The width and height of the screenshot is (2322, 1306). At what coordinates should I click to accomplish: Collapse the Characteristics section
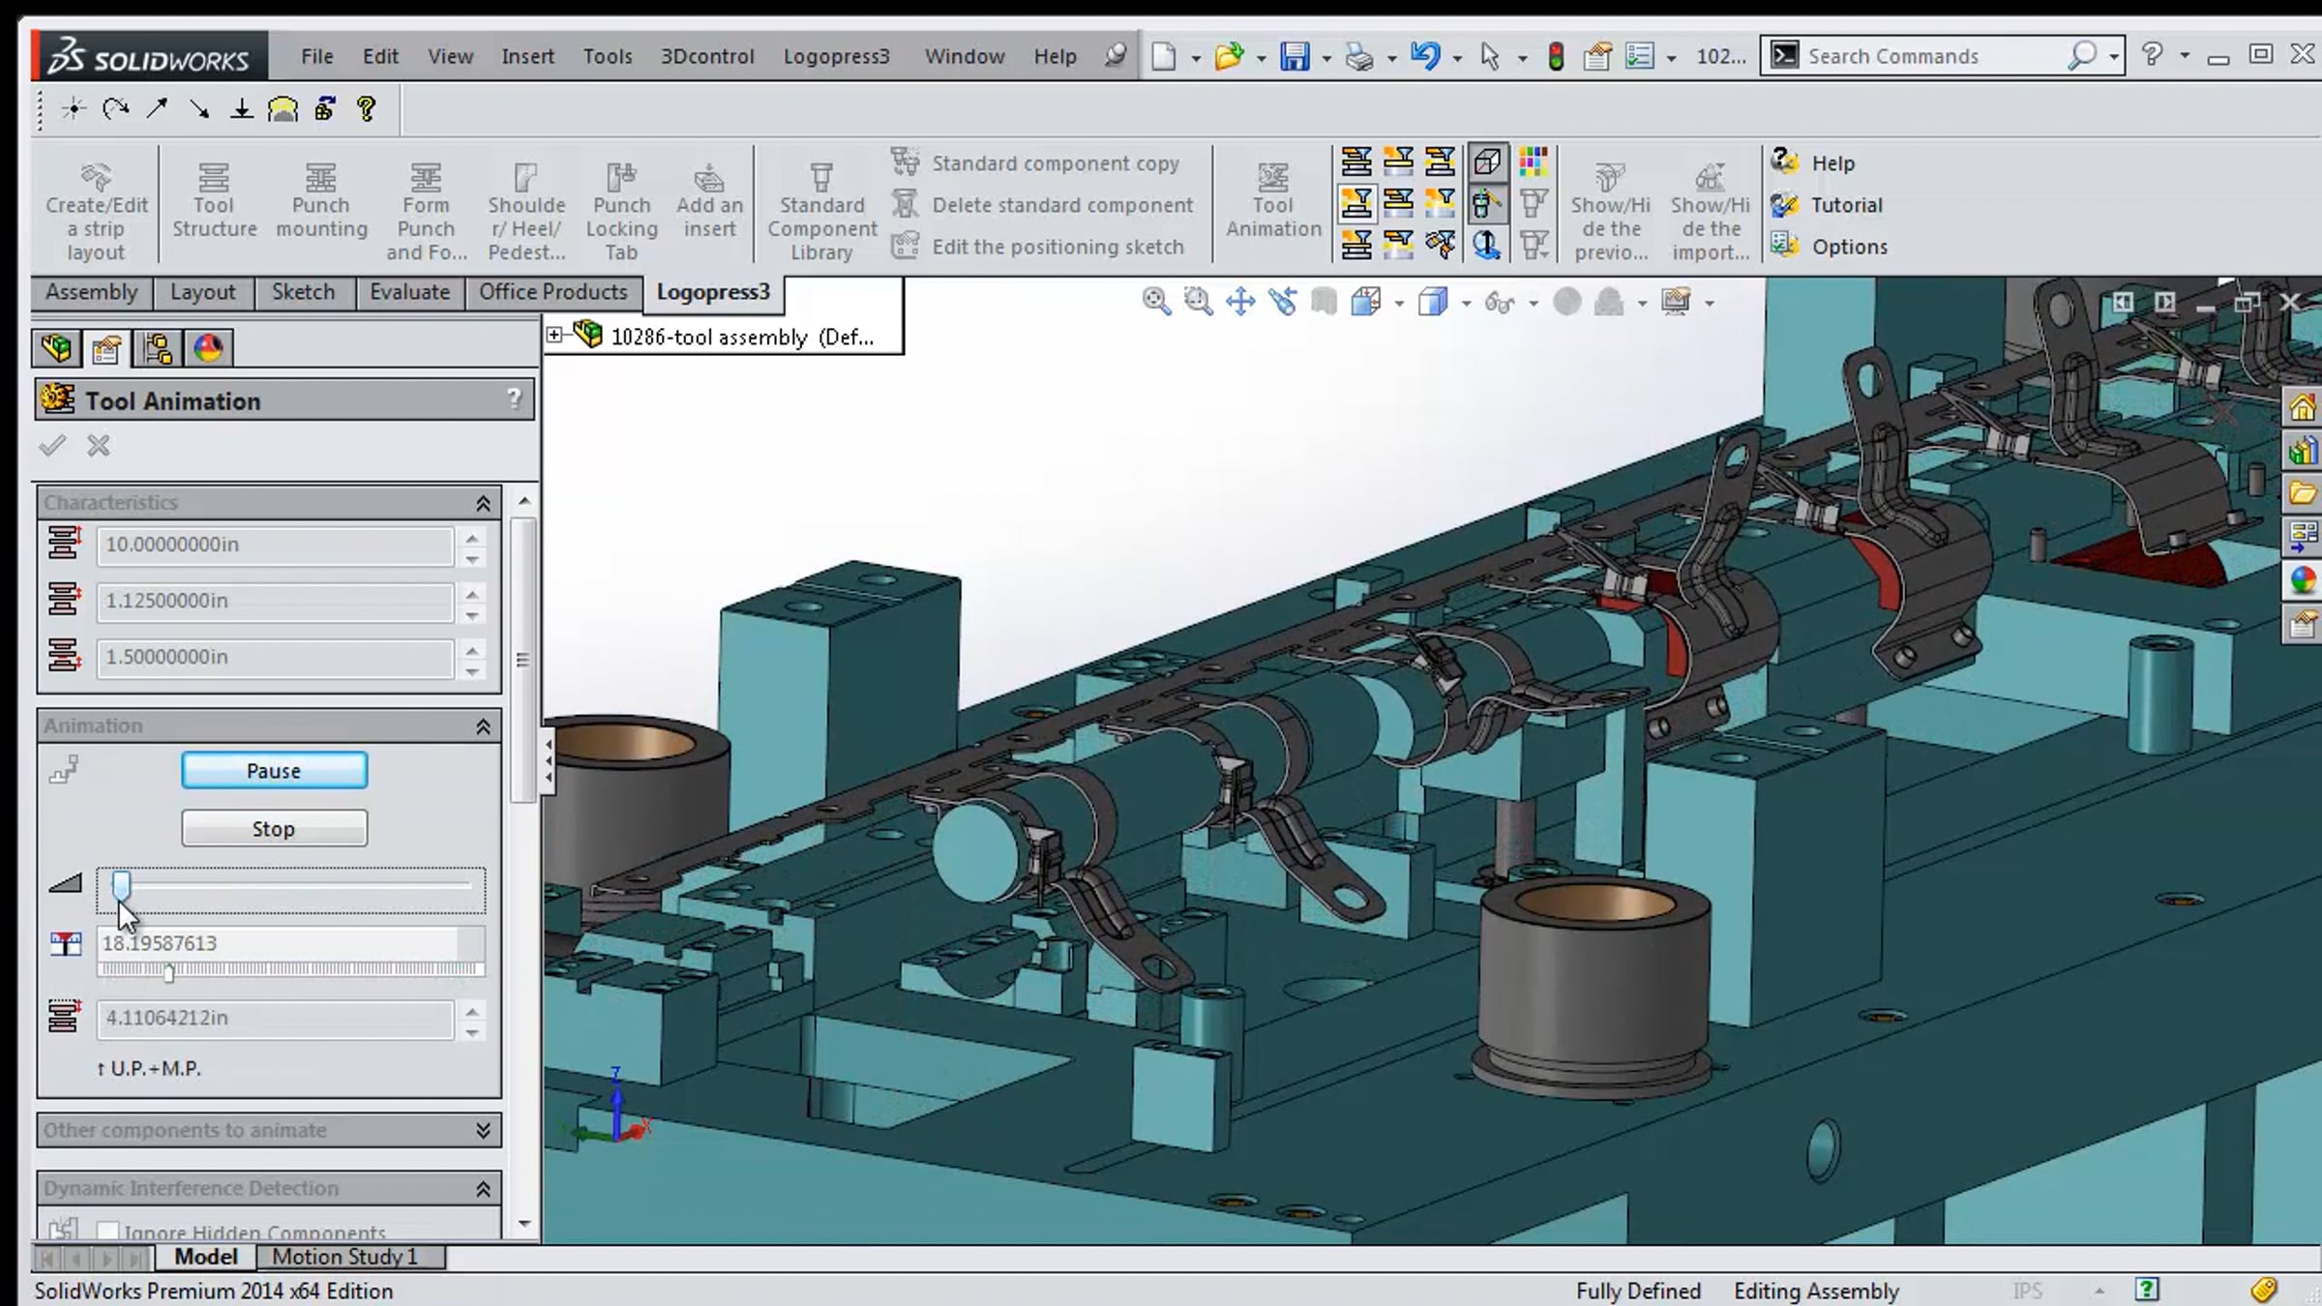tap(483, 503)
